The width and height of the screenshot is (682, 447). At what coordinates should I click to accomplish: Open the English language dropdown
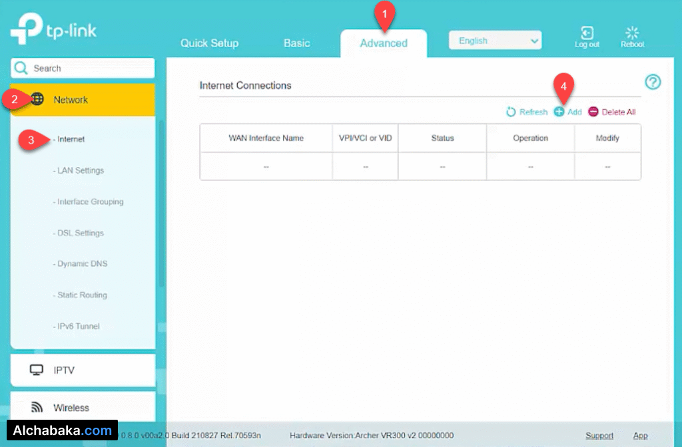[495, 41]
